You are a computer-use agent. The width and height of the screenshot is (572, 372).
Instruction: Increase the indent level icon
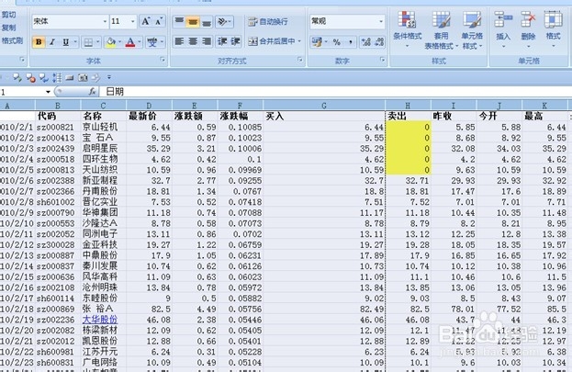[x=235, y=41]
